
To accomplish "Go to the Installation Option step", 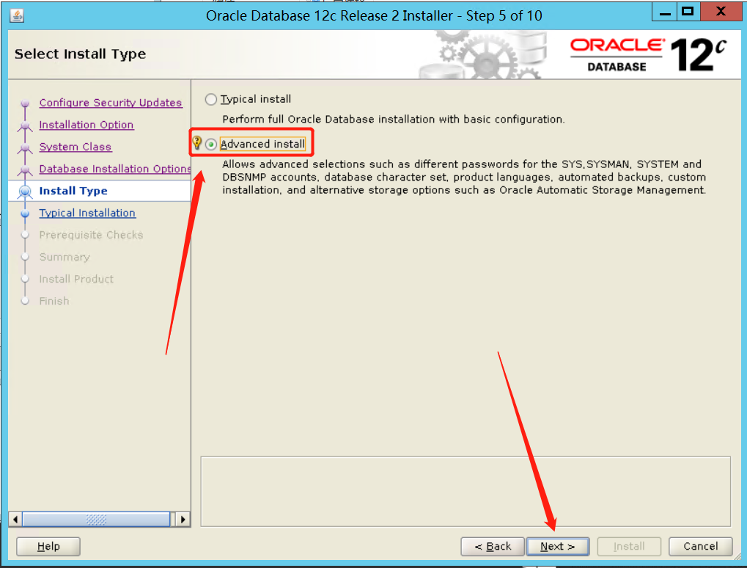I will [x=87, y=125].
